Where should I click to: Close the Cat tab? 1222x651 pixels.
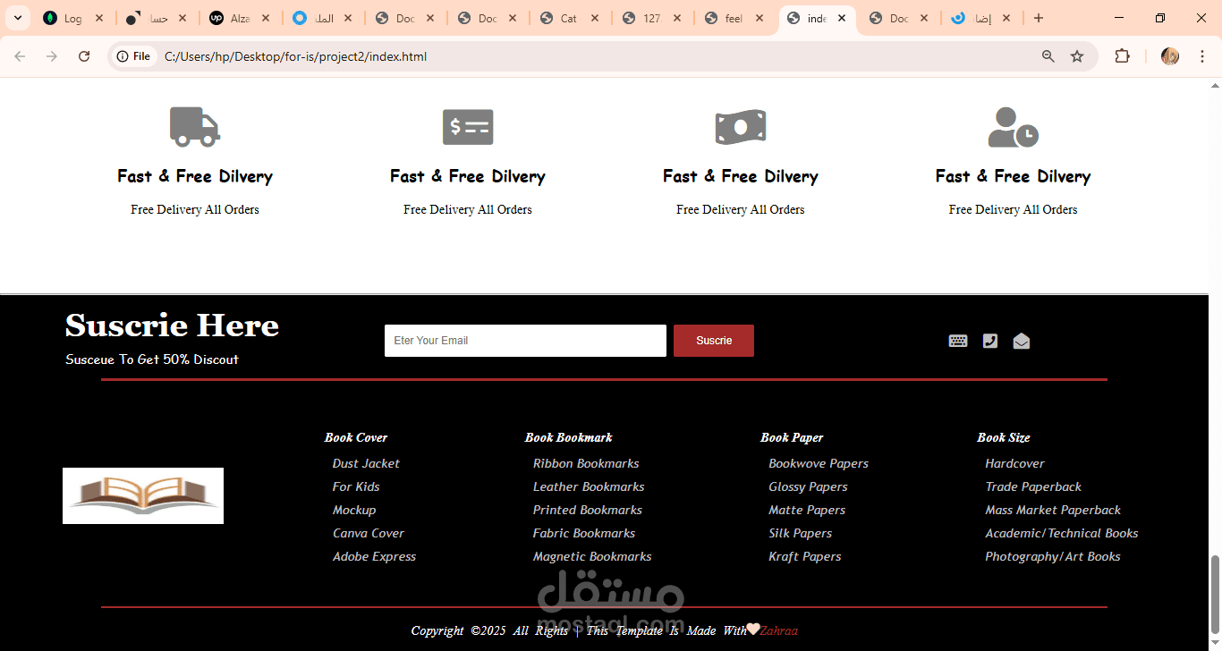594,18
